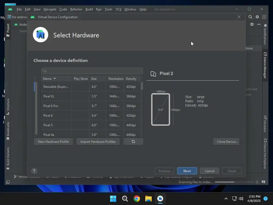The height and width of the screenshot is (205, 273).
Task: Click the Next button
Action: pos(187,171)
